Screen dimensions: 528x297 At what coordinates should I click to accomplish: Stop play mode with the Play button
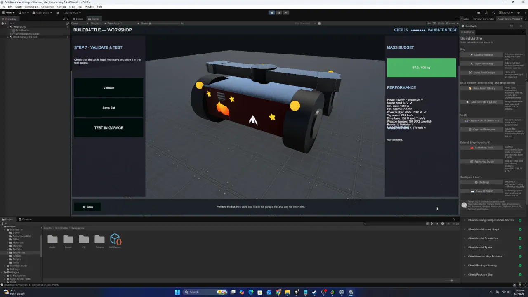pos(271,12)
